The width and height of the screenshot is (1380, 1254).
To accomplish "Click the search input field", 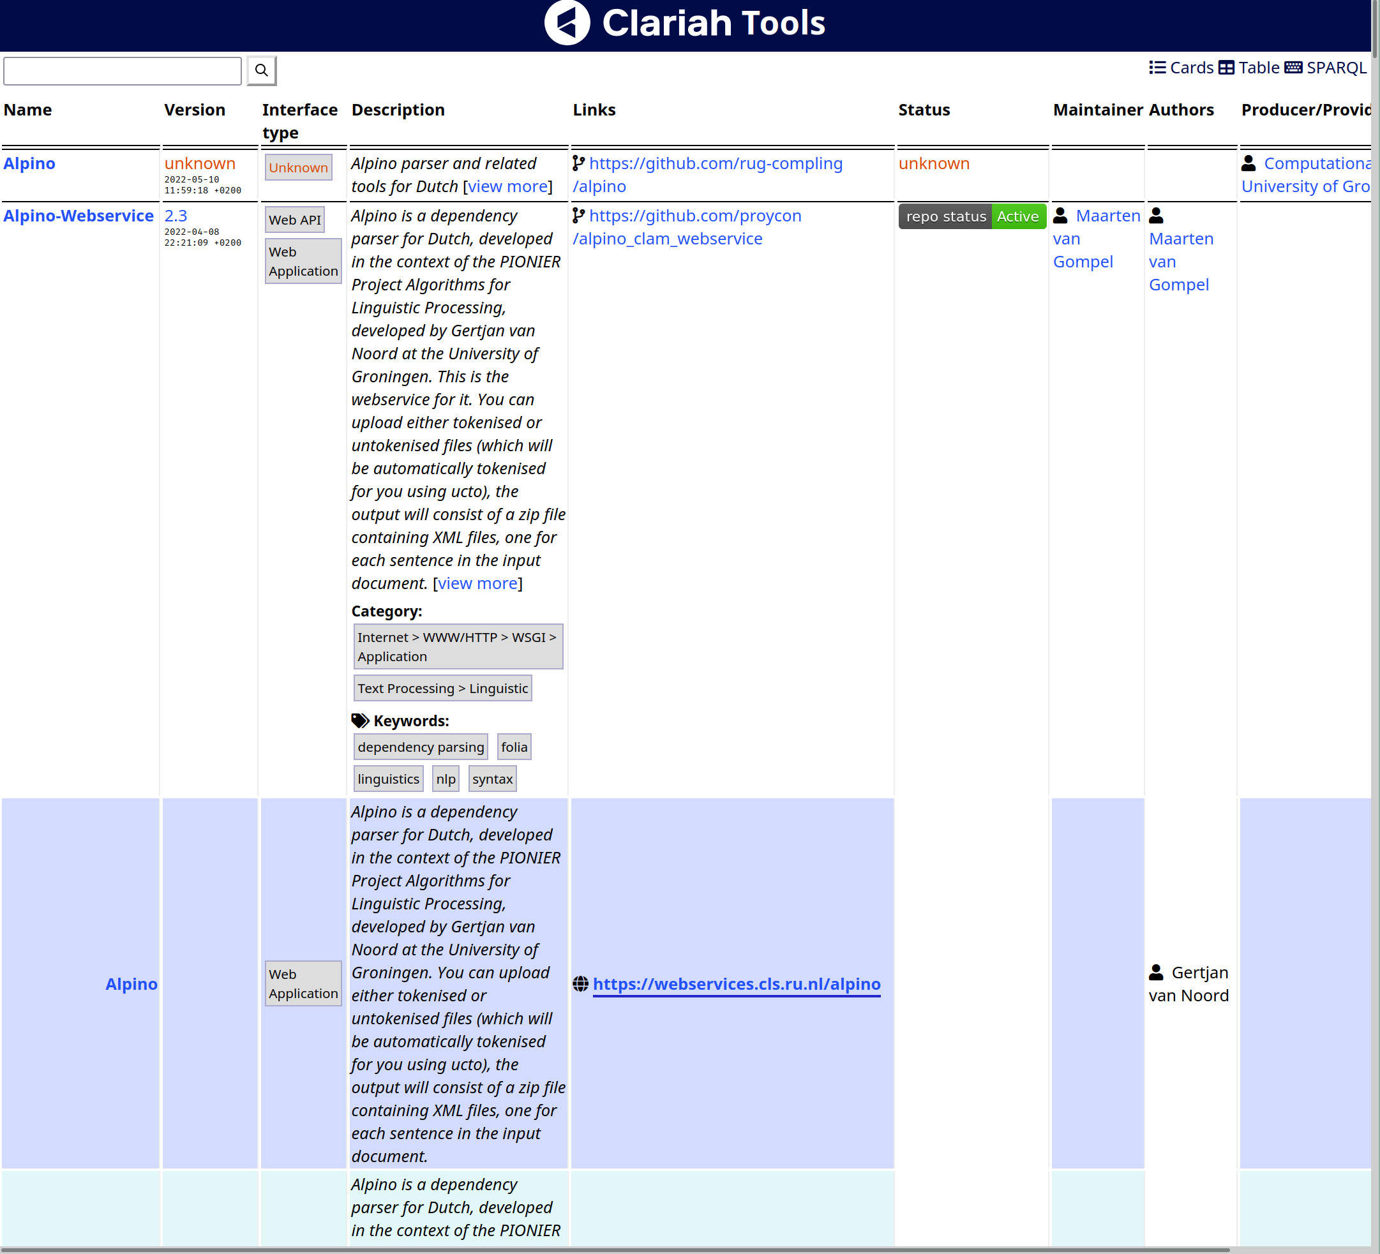I will coord(123,70).
